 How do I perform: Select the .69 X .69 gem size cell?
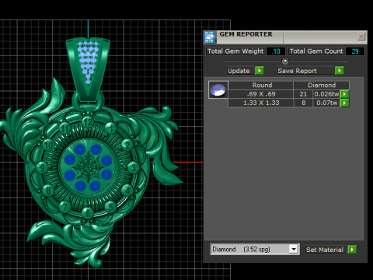tap(261, 94)
